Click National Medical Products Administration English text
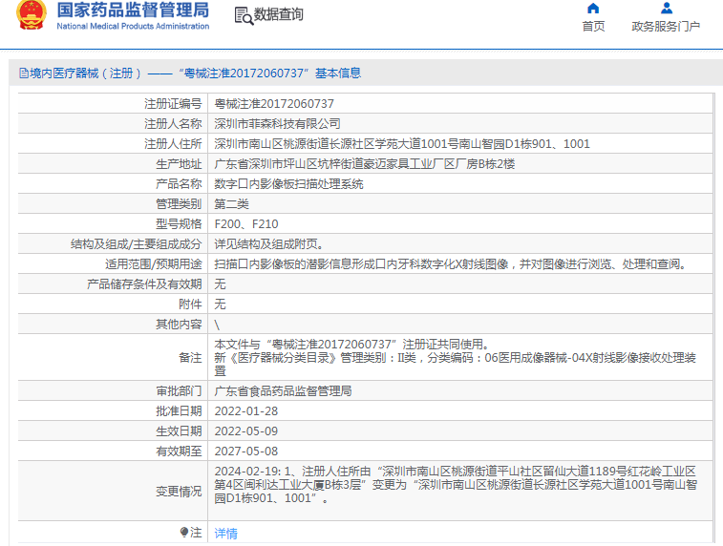Viewport: 723px width, 546px height. click(x=133, y=27)
